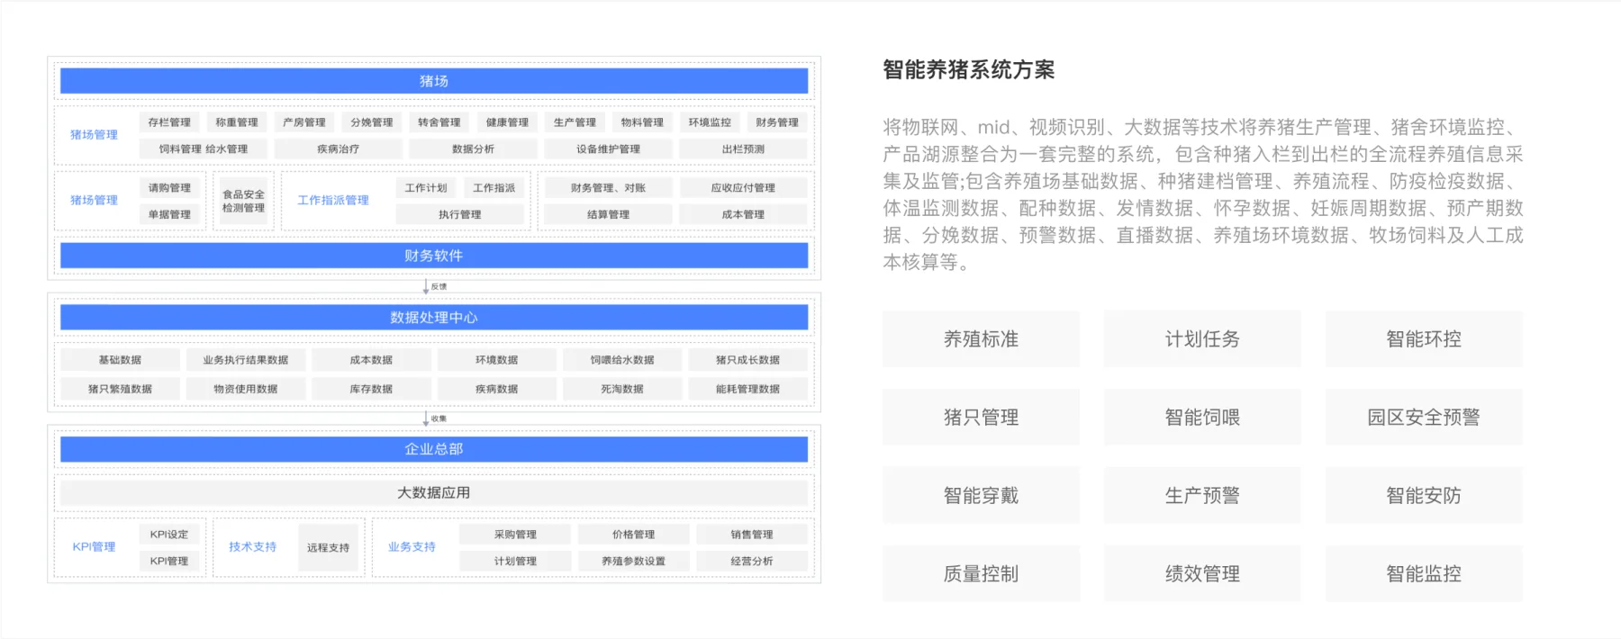Click the 猪只繁殖数据 box
This screenshot has height=639, width=1621.
point(120,390)
